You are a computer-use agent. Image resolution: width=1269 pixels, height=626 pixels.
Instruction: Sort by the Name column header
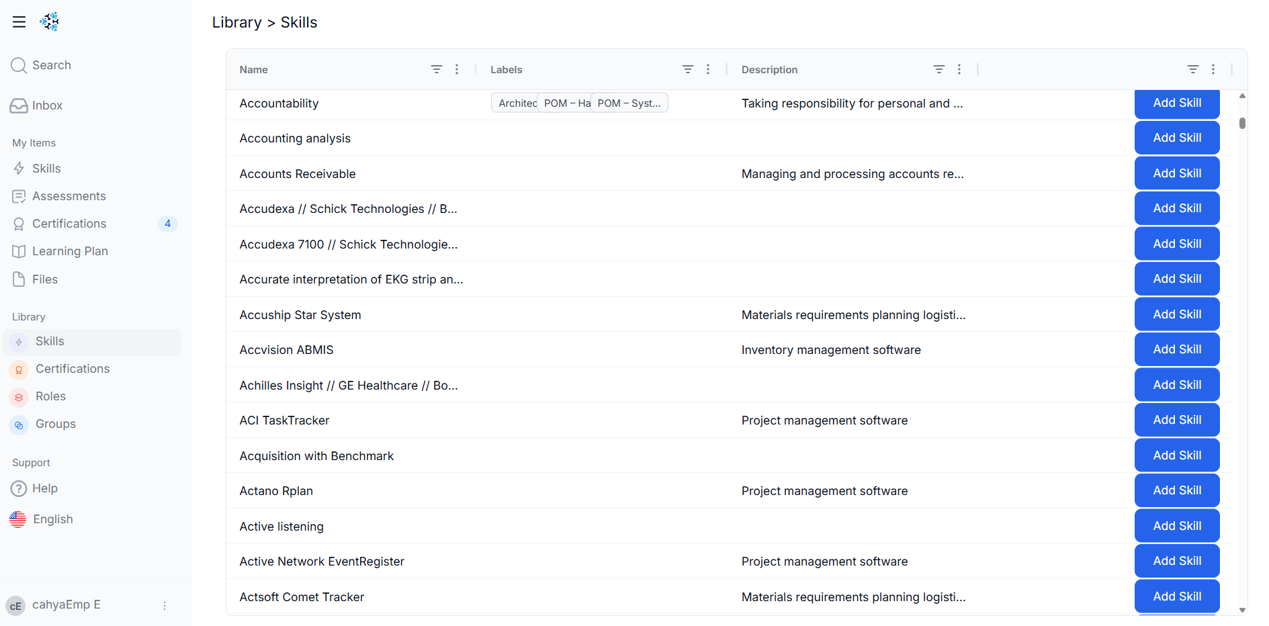pyautogui.click(x=254, y=70)
